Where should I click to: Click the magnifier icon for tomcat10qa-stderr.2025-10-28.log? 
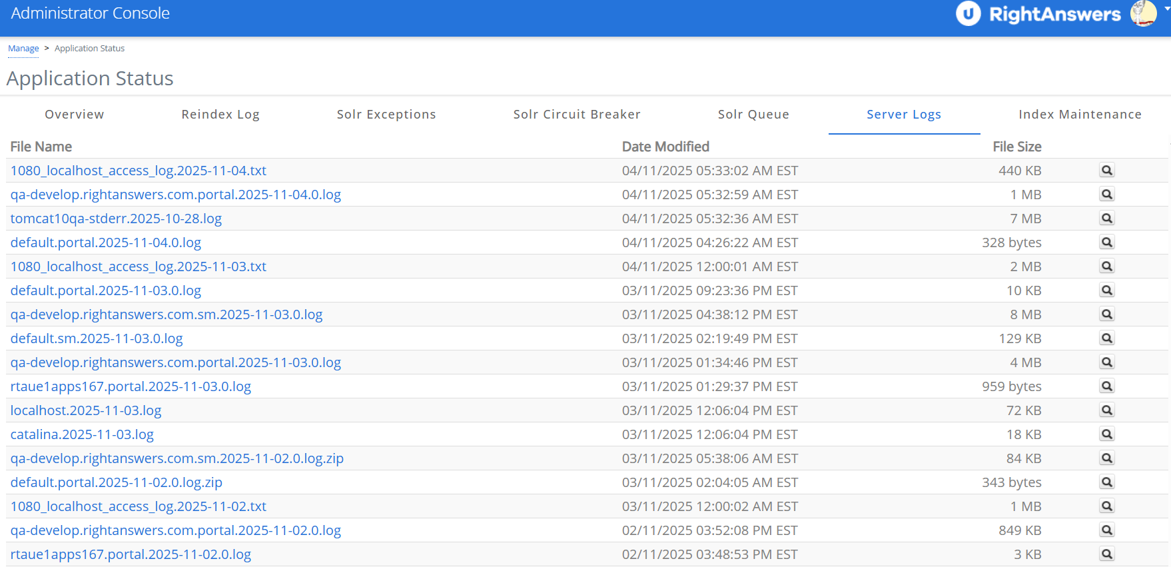(1106, 219)
